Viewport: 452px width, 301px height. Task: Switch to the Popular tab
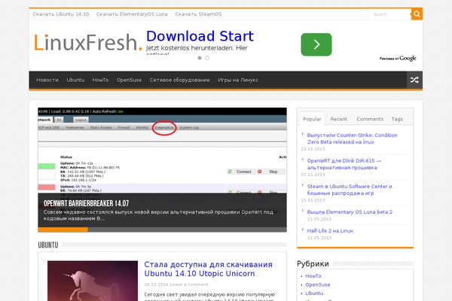tap(312, 119)
